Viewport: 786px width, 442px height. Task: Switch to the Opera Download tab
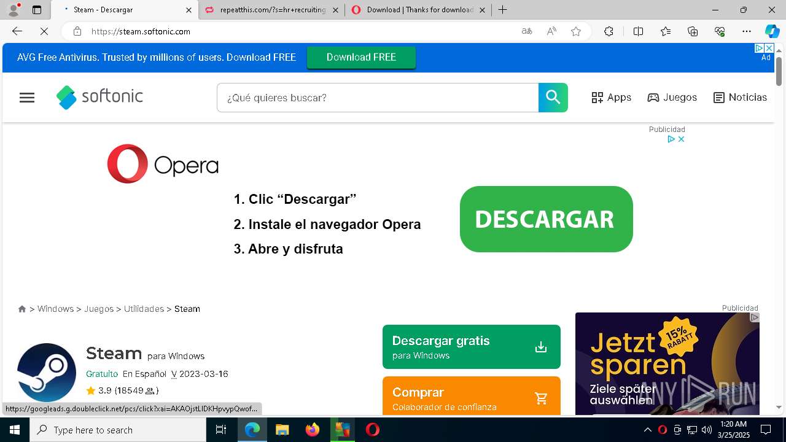click(419, 10)
